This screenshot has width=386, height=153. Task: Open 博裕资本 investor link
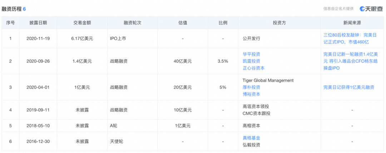tap(251, 94)
